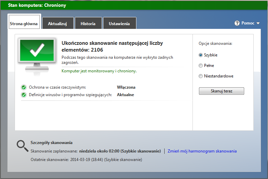Image resolution: width=268 pixels, height=179 pixels.
Task: Click the green check beside virus definitions
Action: pyautogui.click(x=24, y=95)
